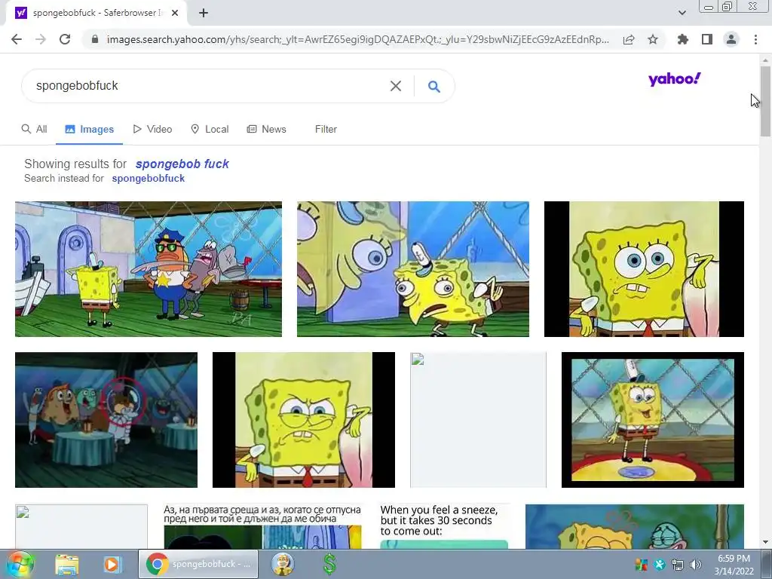Close the spongebobfuck tab
The height and width of the screenshot is (579, 772).
175,13
